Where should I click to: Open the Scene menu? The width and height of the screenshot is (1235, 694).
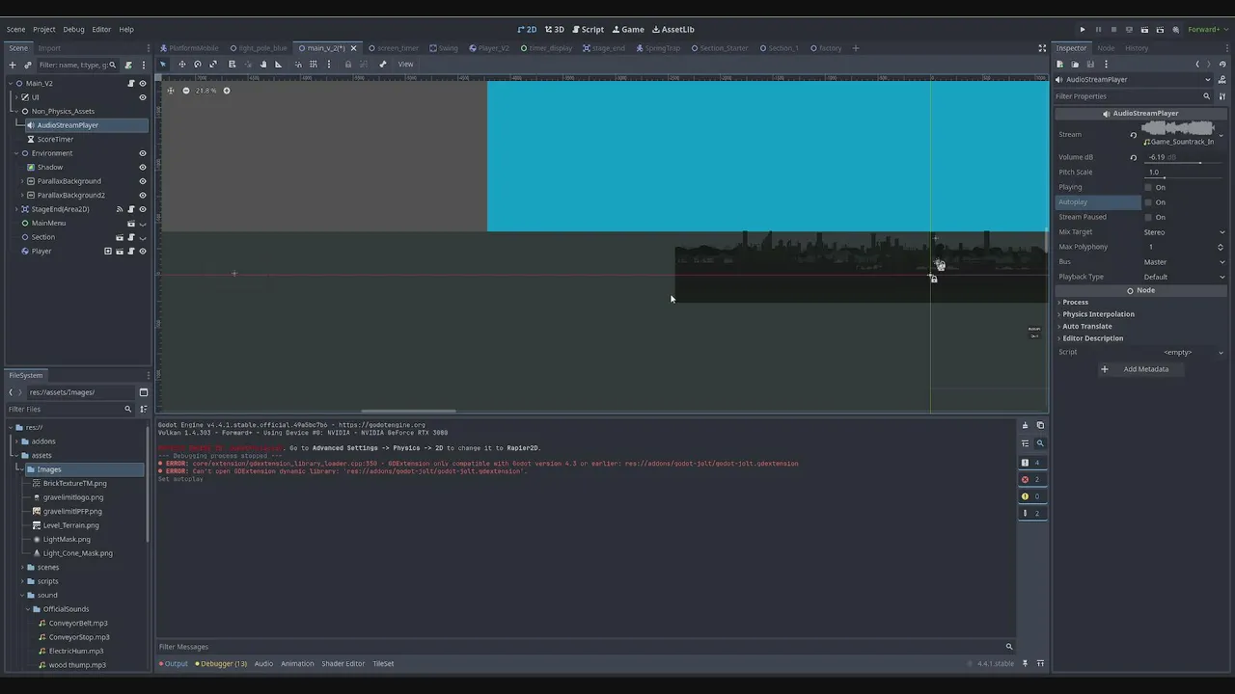point(15,29)
